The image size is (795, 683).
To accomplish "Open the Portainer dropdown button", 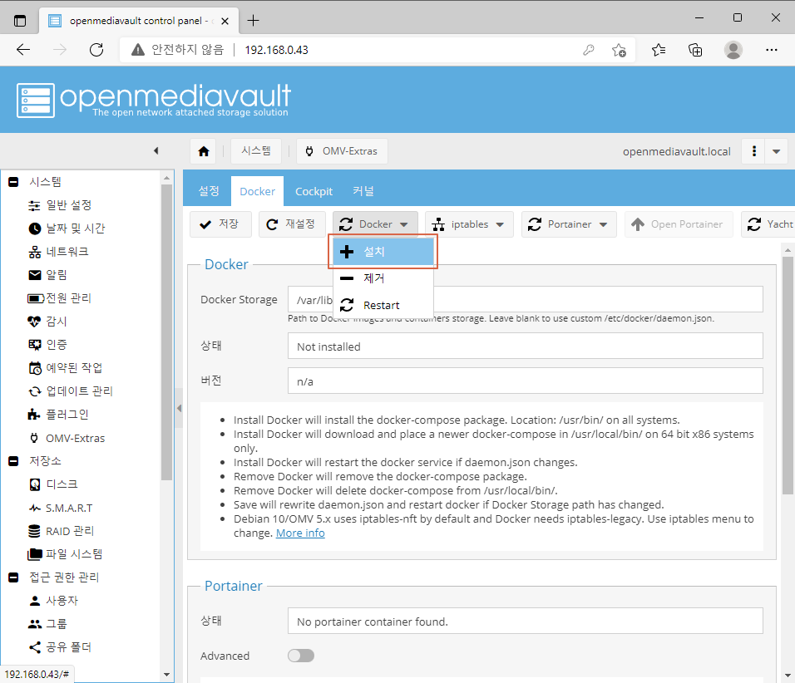I will [x=569, y=224].
